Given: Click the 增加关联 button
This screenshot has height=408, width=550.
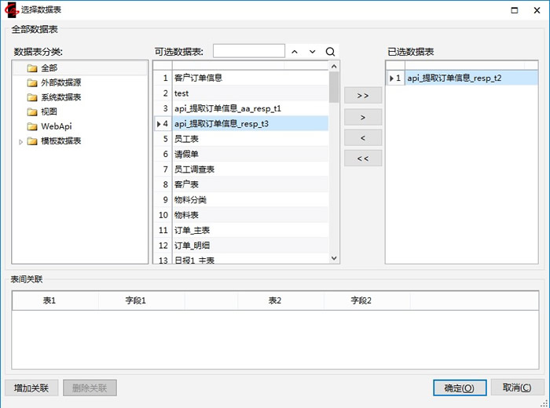Looking at the screenshot, I should 31,388.
